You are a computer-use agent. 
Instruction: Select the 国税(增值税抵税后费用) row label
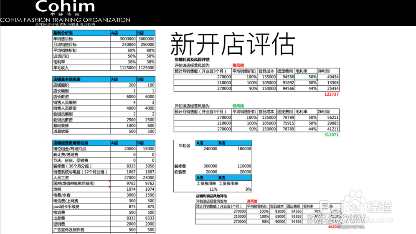(74, 184)
